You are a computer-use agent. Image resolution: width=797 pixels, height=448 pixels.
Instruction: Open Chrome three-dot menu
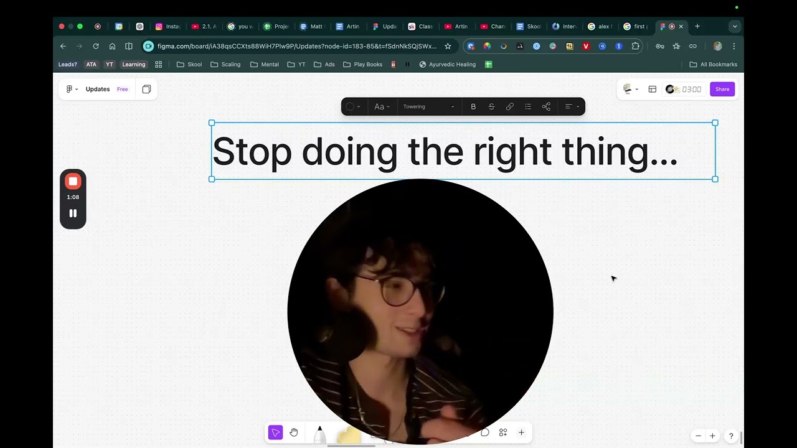click(733, 46)
